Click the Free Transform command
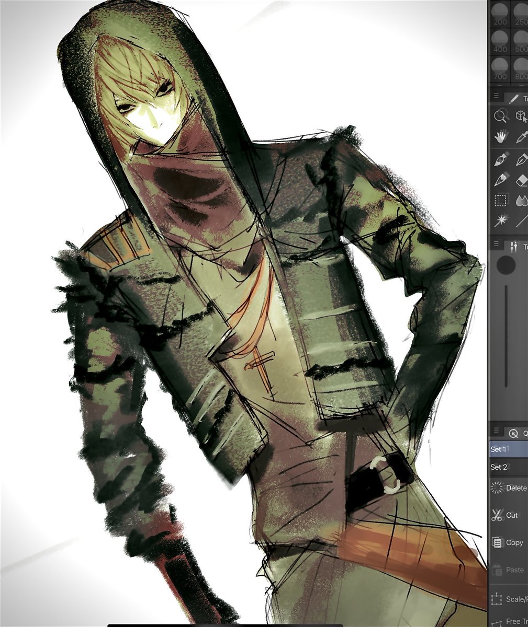Image resolution: width=528 pixels, height=627 pixels. pyautogui.click(x=509, y=621)
